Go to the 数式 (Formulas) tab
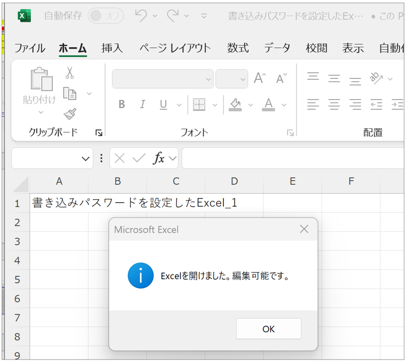 click(238, 48)
